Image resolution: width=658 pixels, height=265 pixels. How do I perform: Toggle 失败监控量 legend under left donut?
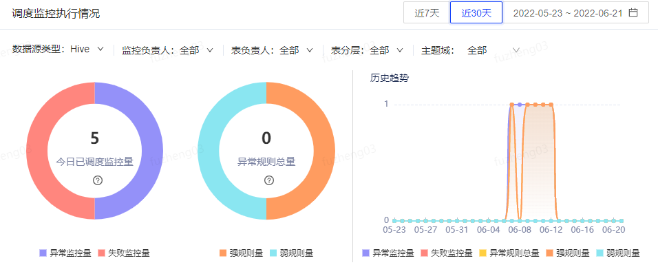coord(124,253)
